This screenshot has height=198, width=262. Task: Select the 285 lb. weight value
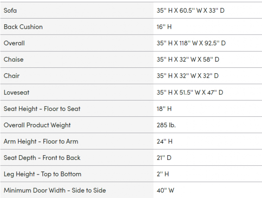tap(166, 125)
